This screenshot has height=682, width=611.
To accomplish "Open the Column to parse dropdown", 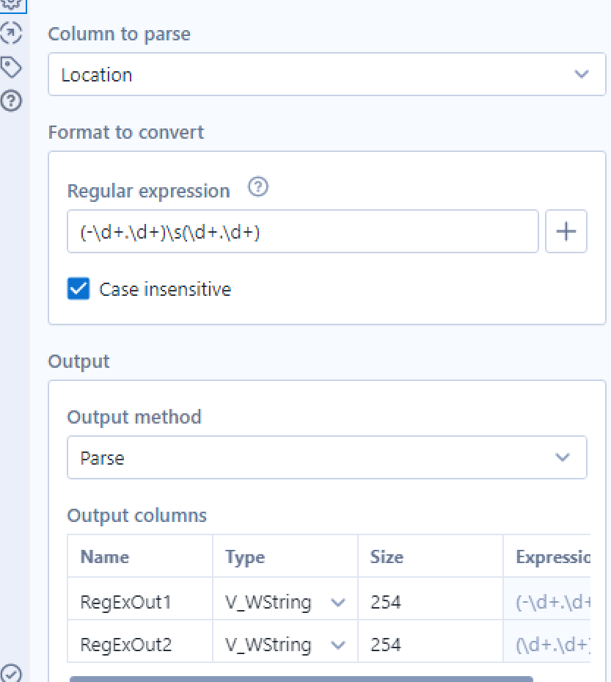I will (327, 74).
